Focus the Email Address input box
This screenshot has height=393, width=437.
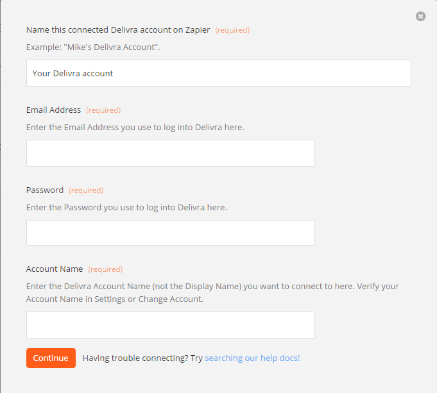[171, 153]
